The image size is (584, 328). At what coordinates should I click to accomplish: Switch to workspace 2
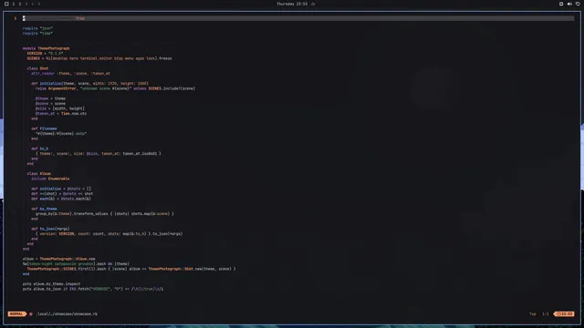coord(20,4)
